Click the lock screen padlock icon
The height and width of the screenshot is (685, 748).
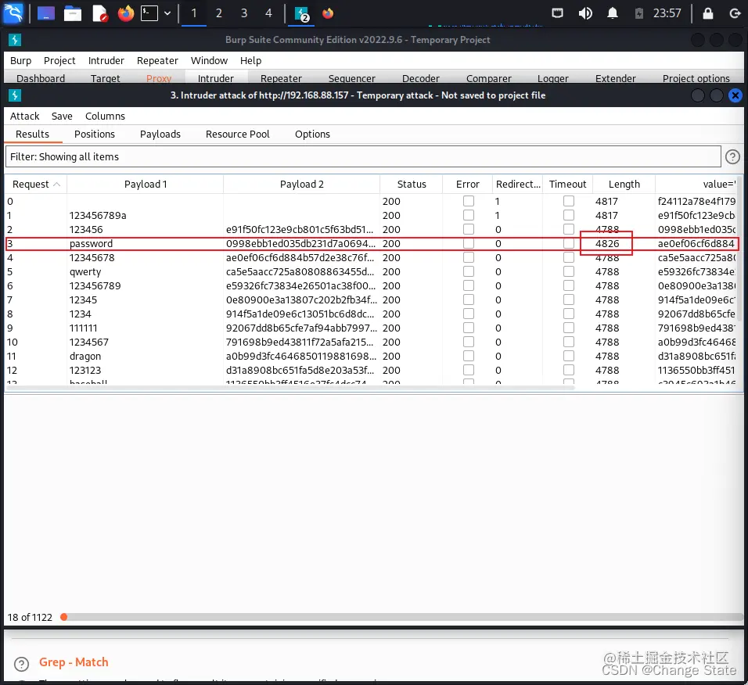click(708, 13)
